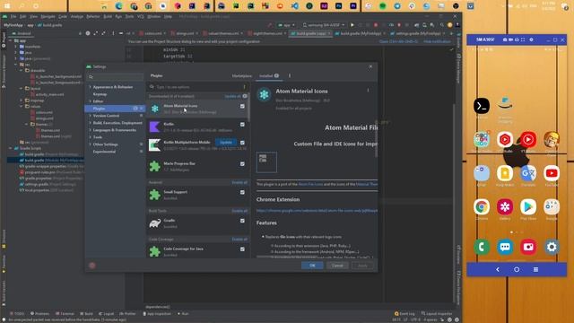Viewport: 574px width, 323px height.
Task: Open the File menu in Android Studio
Action: [13, 16]
